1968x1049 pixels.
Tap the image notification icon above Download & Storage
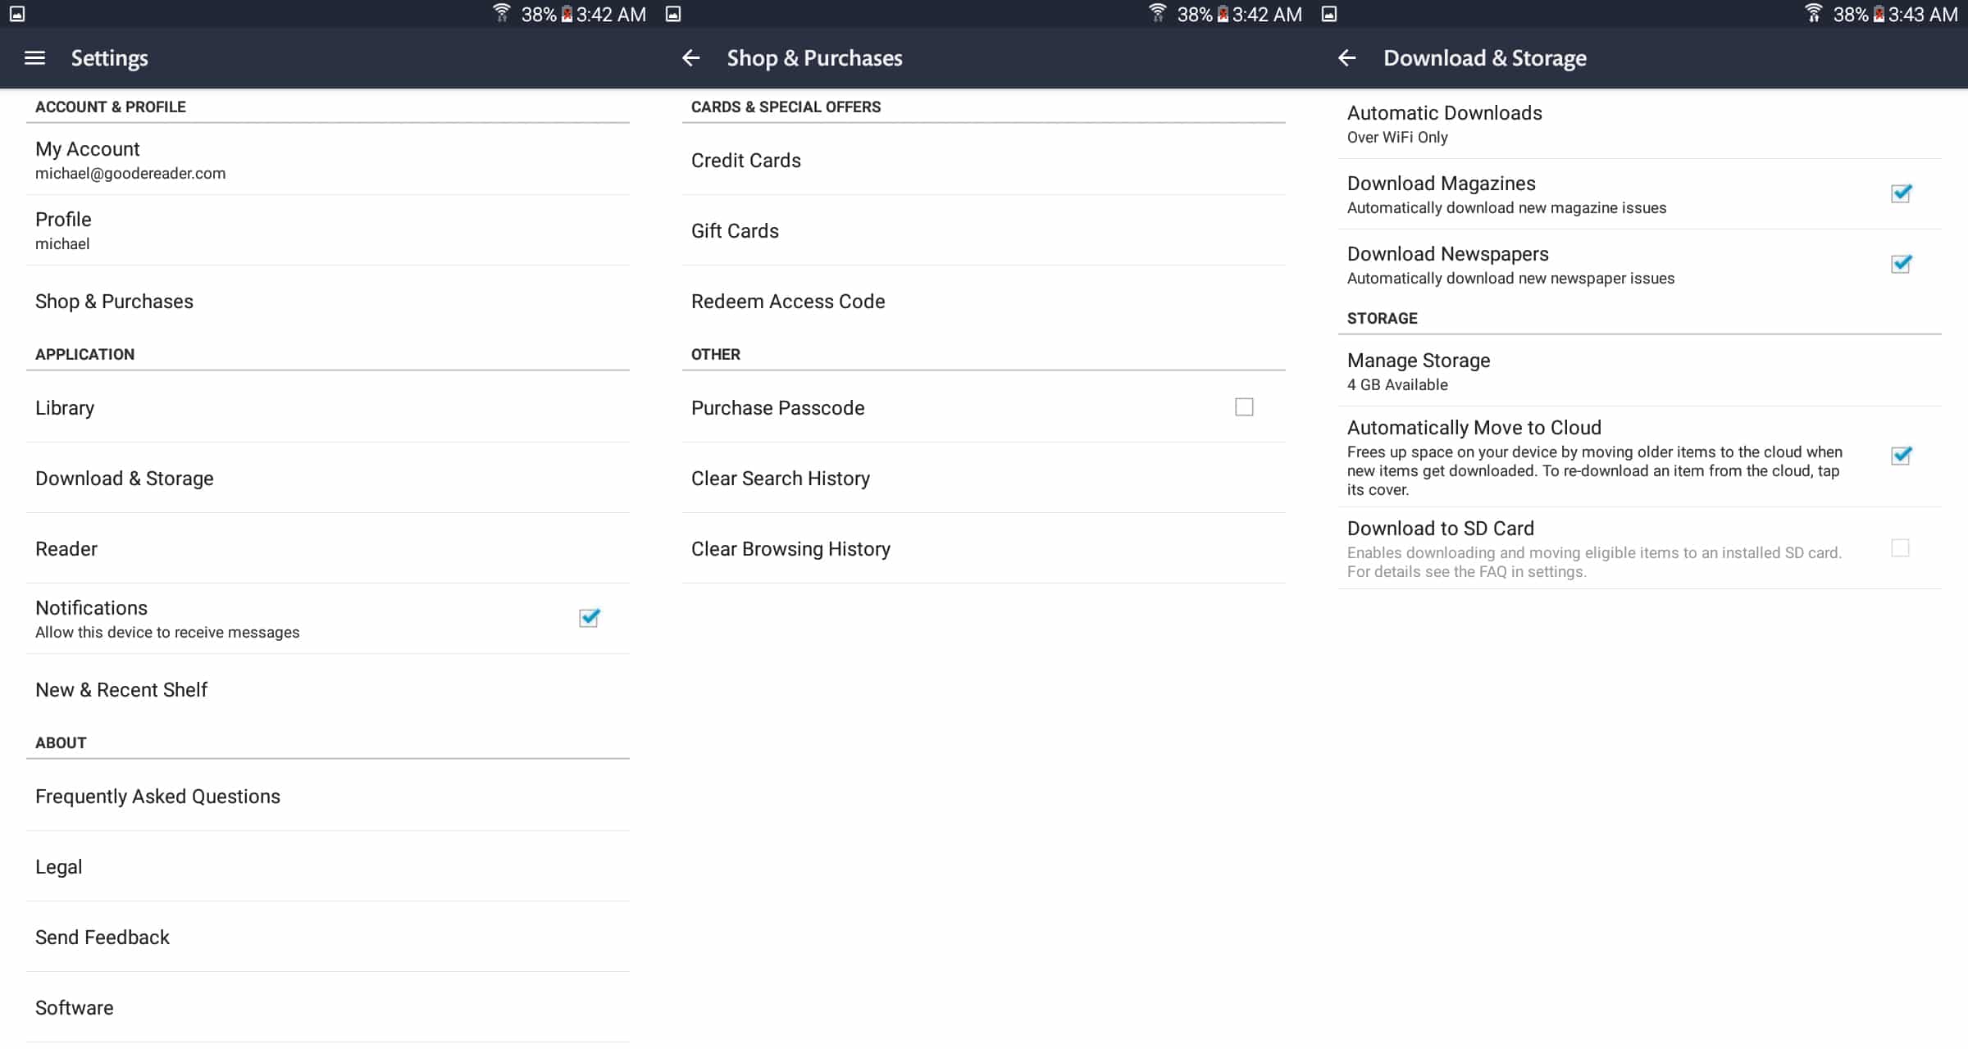pyautogui.click(x=1329, y=14)
